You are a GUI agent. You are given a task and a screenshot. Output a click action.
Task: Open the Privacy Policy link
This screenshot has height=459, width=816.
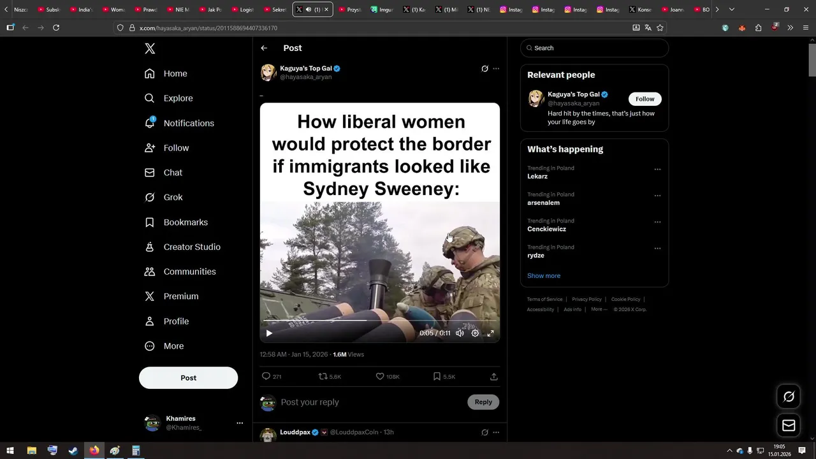coord(586,299)
